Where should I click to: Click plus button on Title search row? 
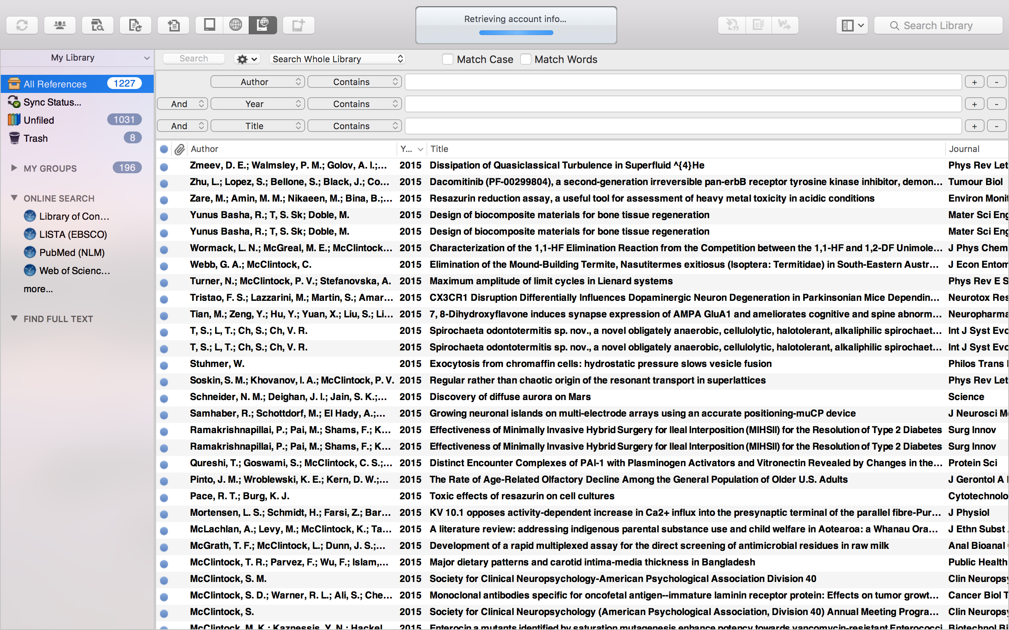[x=974, y=126]
